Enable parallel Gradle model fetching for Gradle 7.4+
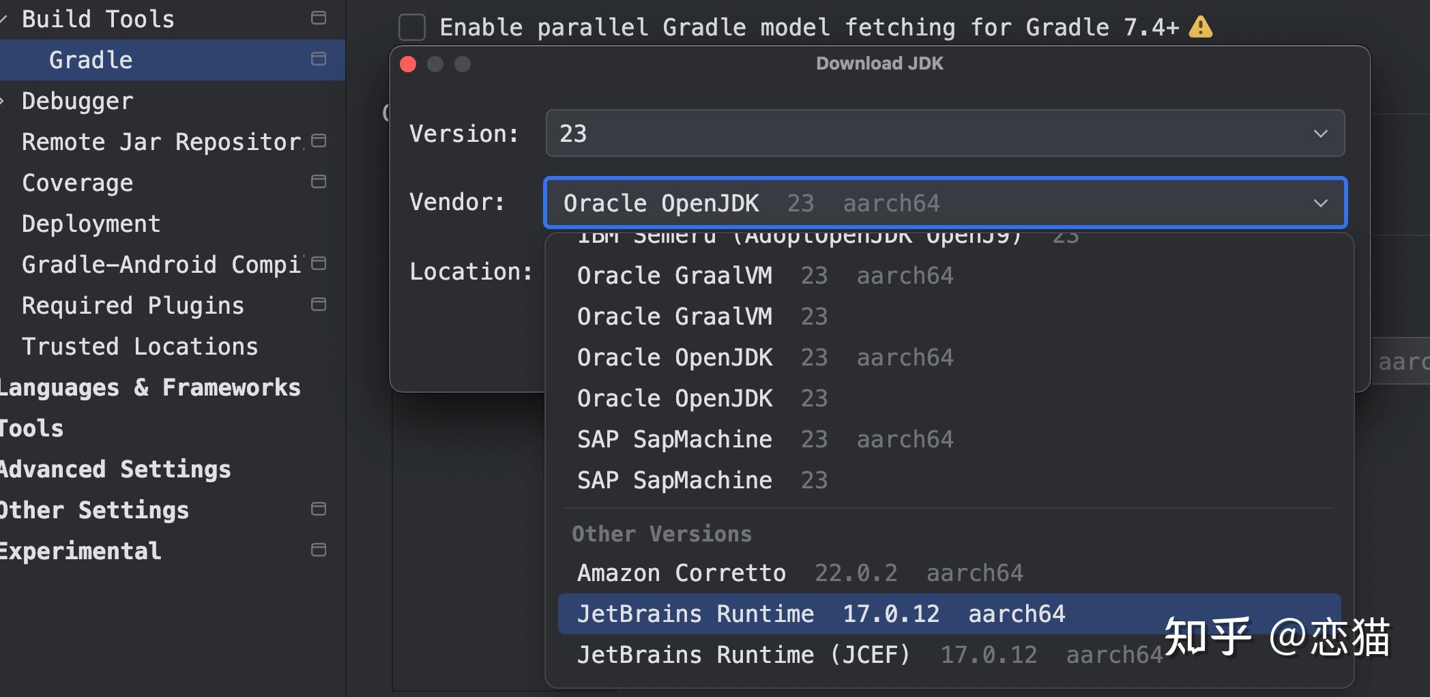1430x697 pixels. tap(411, 27)
